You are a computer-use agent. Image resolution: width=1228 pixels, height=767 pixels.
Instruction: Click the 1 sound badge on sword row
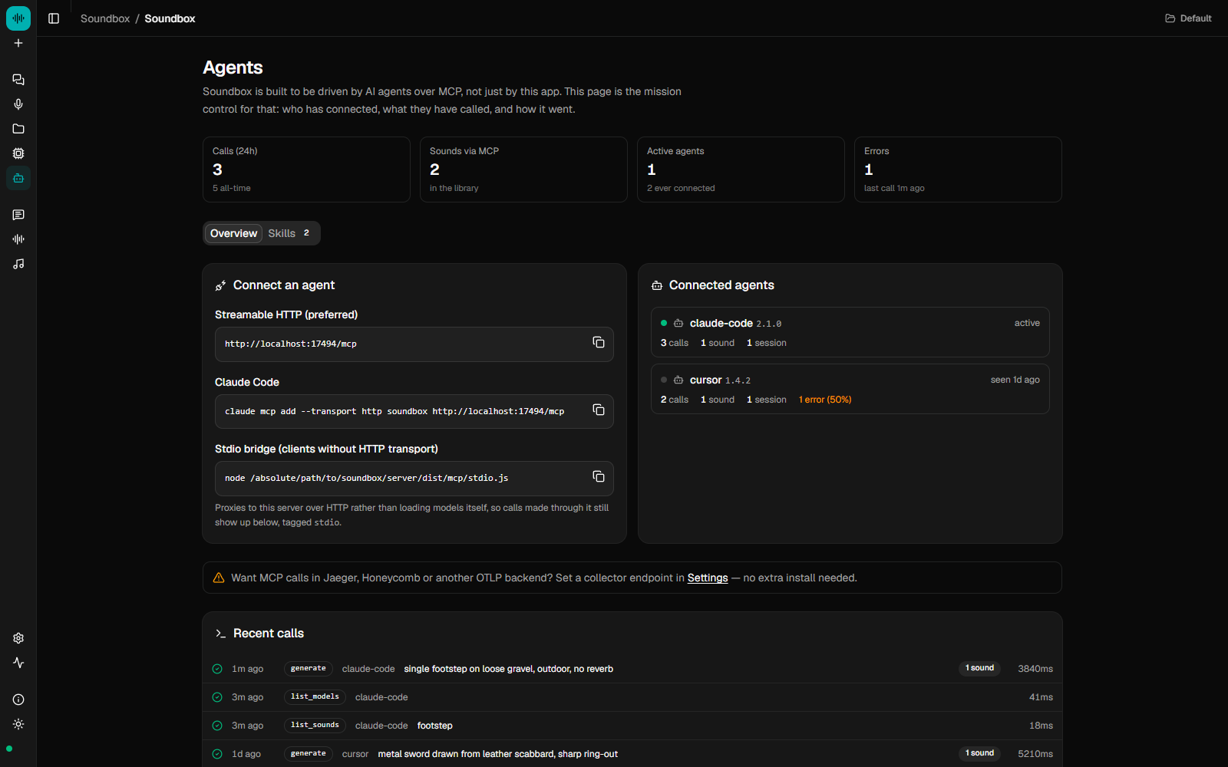point(979,753)
